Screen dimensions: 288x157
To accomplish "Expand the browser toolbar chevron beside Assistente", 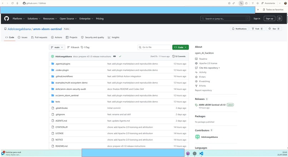I will click(x=280, y=3).
